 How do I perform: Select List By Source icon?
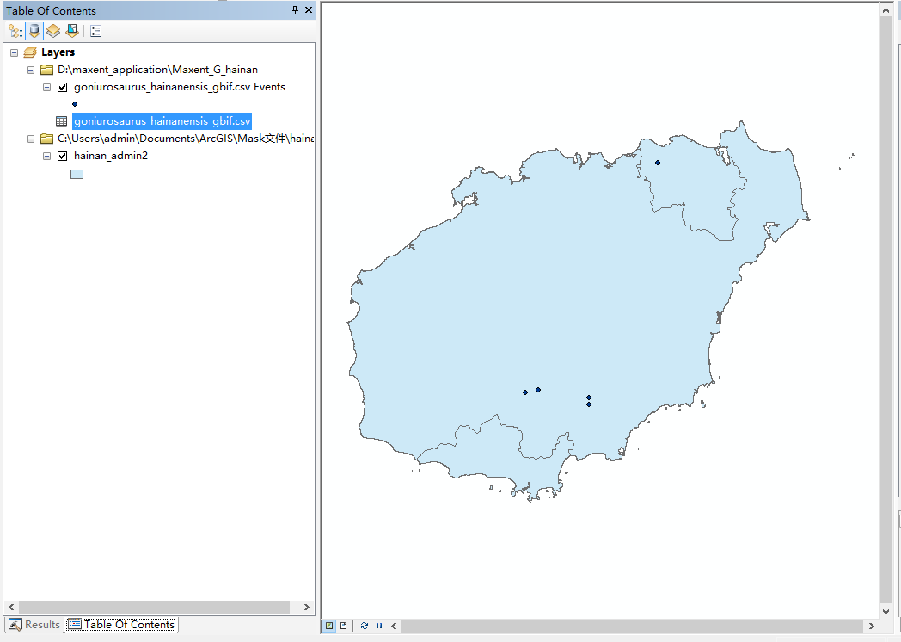(34, 30)
